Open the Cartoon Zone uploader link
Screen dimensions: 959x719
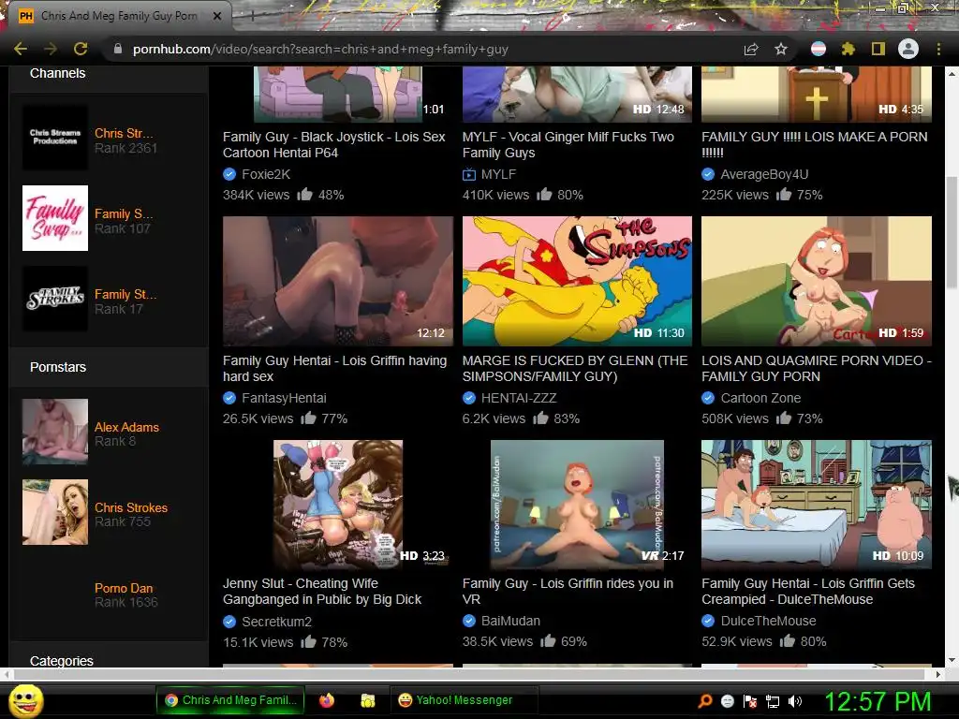click(x=760, y=398)
